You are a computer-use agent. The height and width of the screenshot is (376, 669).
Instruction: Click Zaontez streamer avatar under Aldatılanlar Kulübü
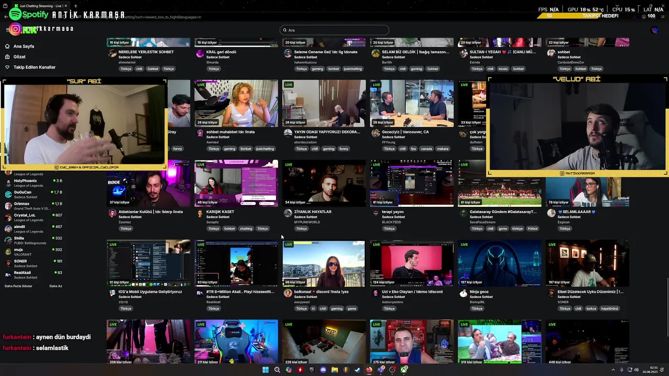(112, 213)
